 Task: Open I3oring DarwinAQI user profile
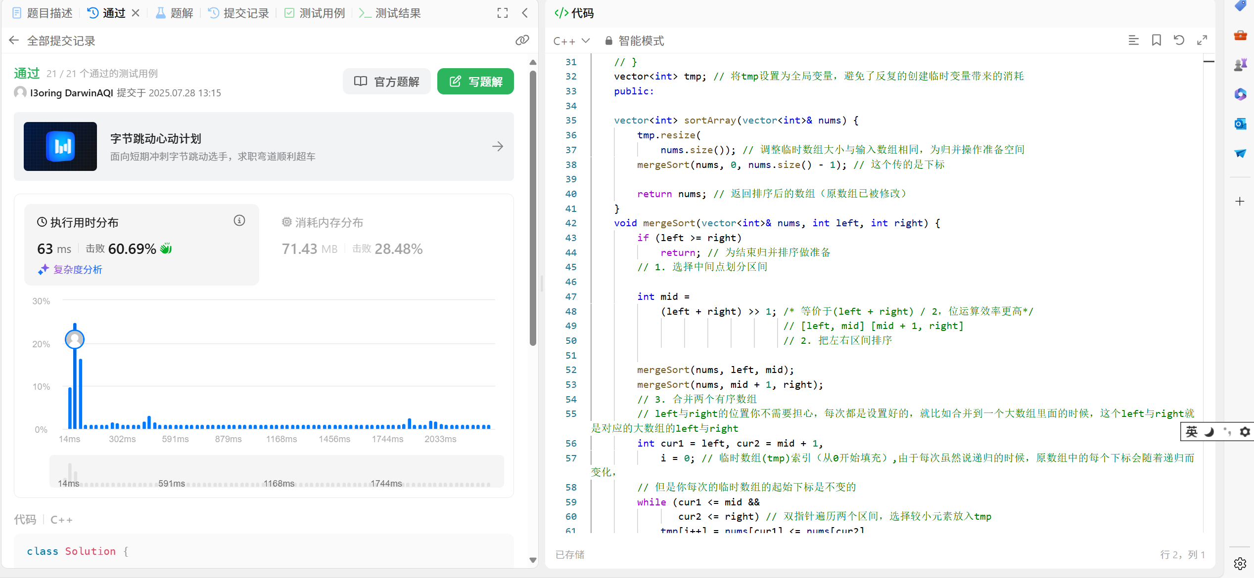[72, 93]
